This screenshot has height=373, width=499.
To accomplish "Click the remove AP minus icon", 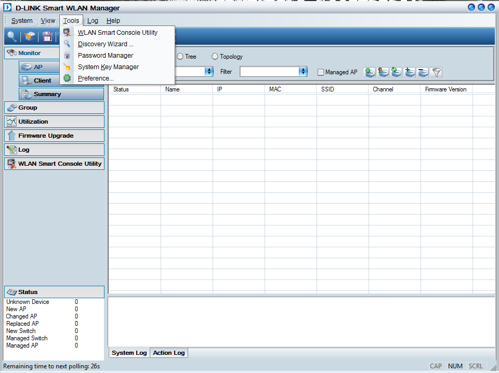I will (423, 73).
